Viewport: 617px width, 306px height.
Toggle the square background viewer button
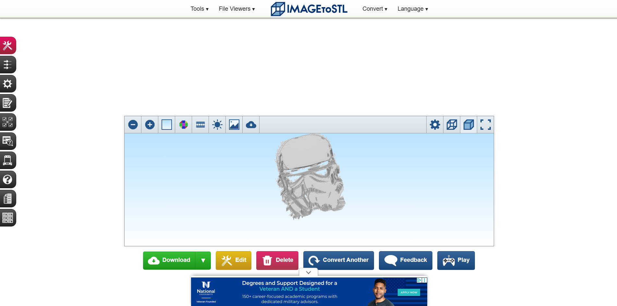pyautogui.click(x=167, y=125)
